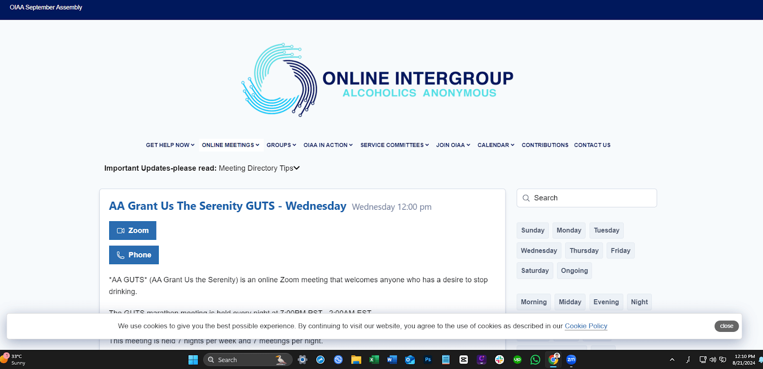This screenshot has width=763, height=369.
Task: Join meeting via Zoom button
Action: [133, 231]
